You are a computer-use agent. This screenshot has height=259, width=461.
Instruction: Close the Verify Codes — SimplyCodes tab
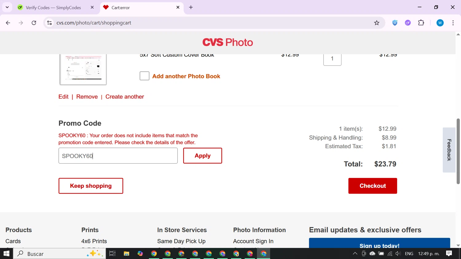click(x=92, y=7)
